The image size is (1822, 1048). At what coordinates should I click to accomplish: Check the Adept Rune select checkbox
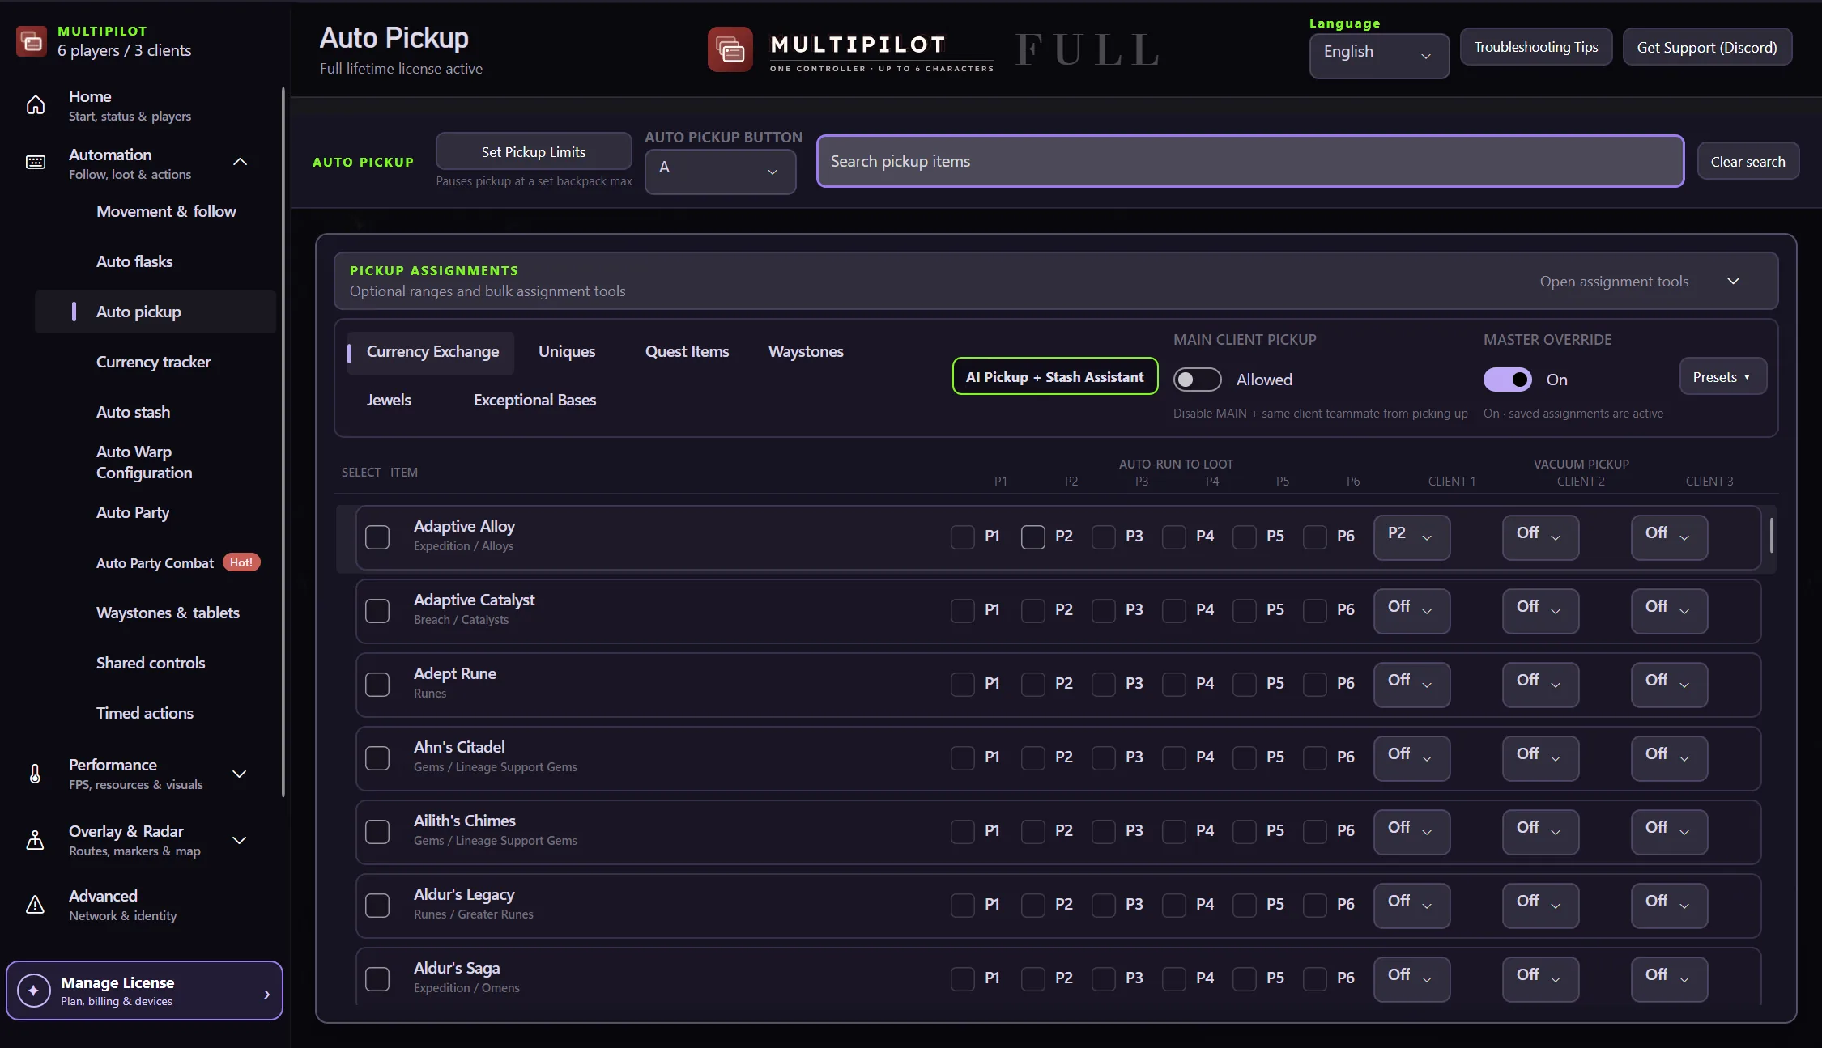click(377, 685)
